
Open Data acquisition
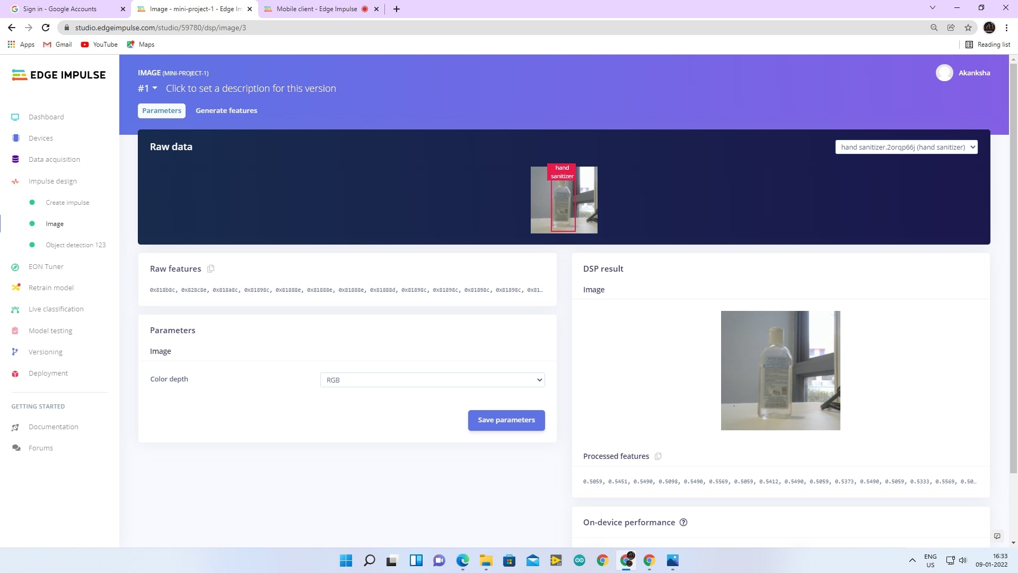(x=54, y=159)
